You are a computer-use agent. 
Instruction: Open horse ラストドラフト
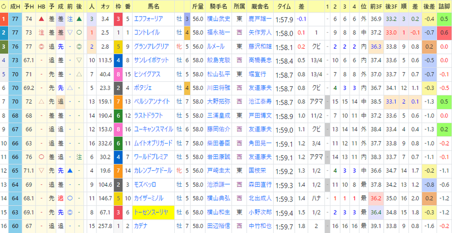click(149, 116)
